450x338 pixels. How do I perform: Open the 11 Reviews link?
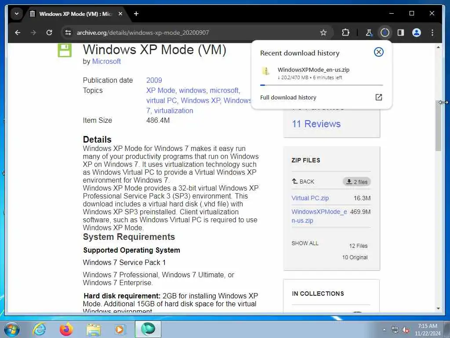pyautogui.click(x=316, y=124)
